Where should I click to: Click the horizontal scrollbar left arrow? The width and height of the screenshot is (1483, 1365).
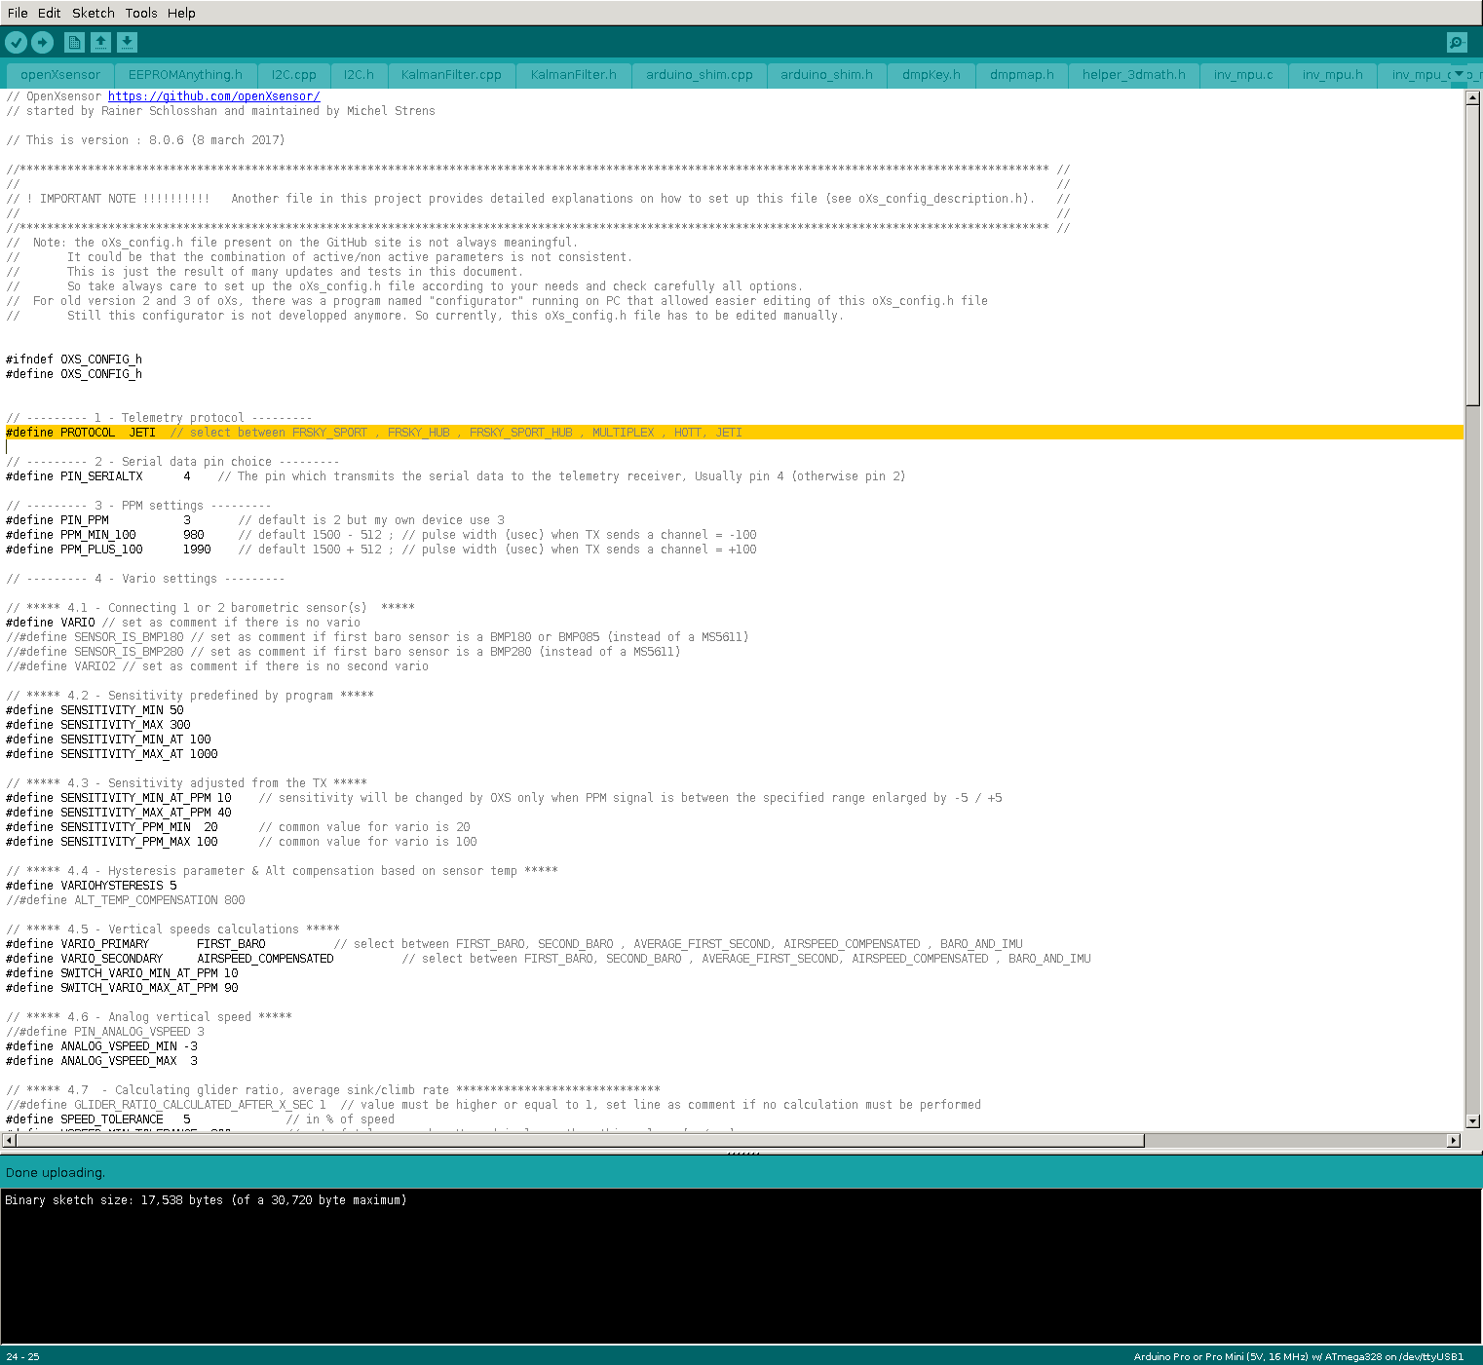(x=9, y=1140)
